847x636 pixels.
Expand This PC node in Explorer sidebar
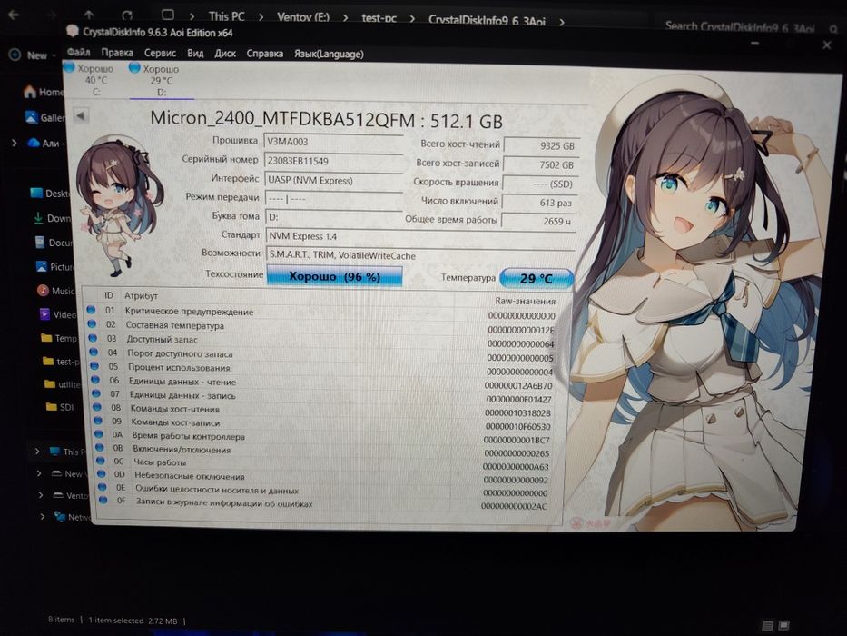click(x=37, y=451)
